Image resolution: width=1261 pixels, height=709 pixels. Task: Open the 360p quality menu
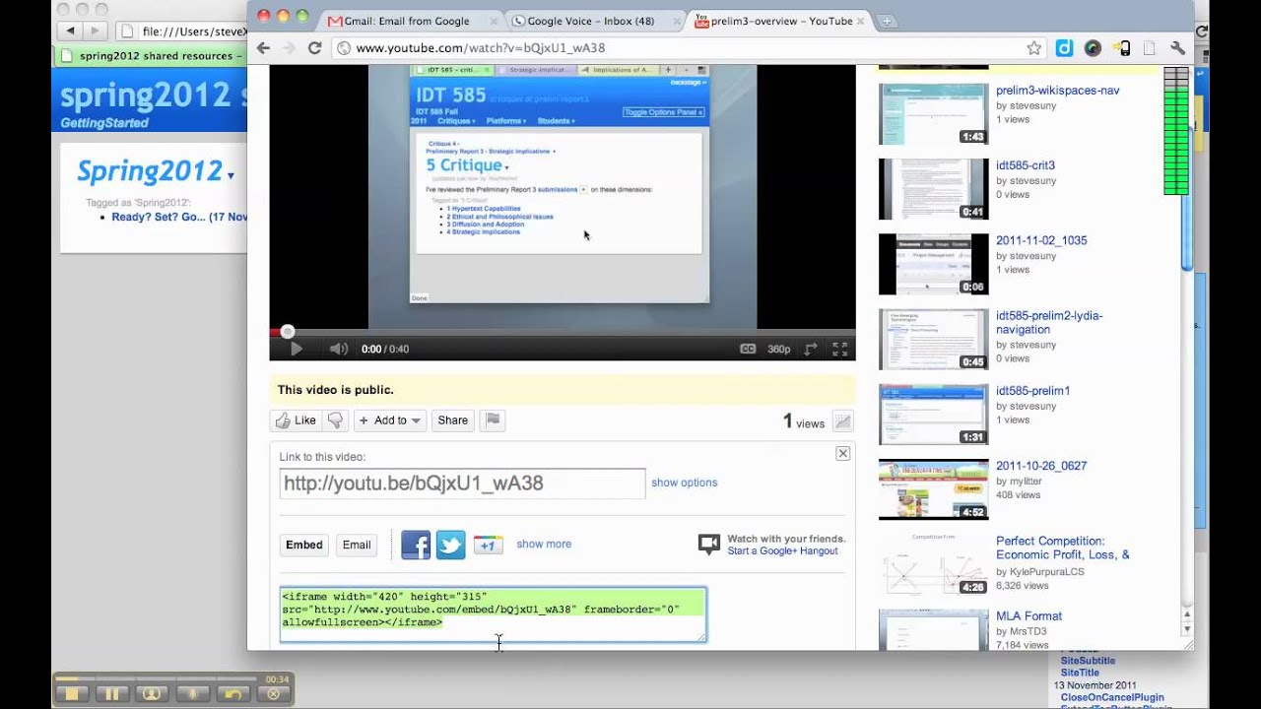(779, 349)
